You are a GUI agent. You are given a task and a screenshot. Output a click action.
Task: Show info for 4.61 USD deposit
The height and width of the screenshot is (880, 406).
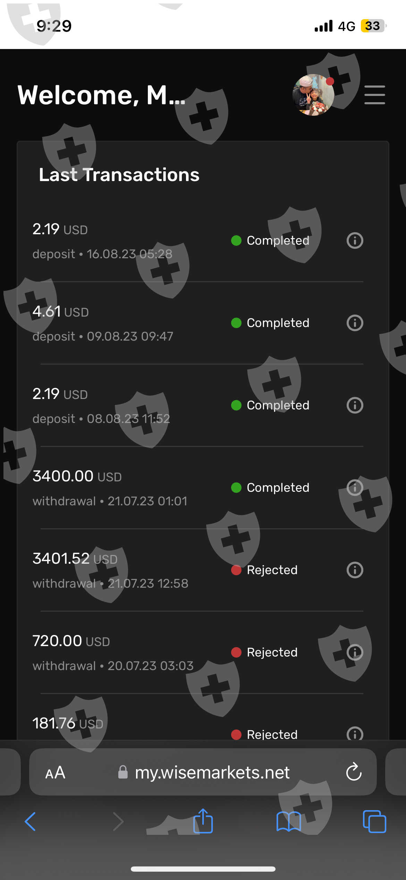pos(355,323)
